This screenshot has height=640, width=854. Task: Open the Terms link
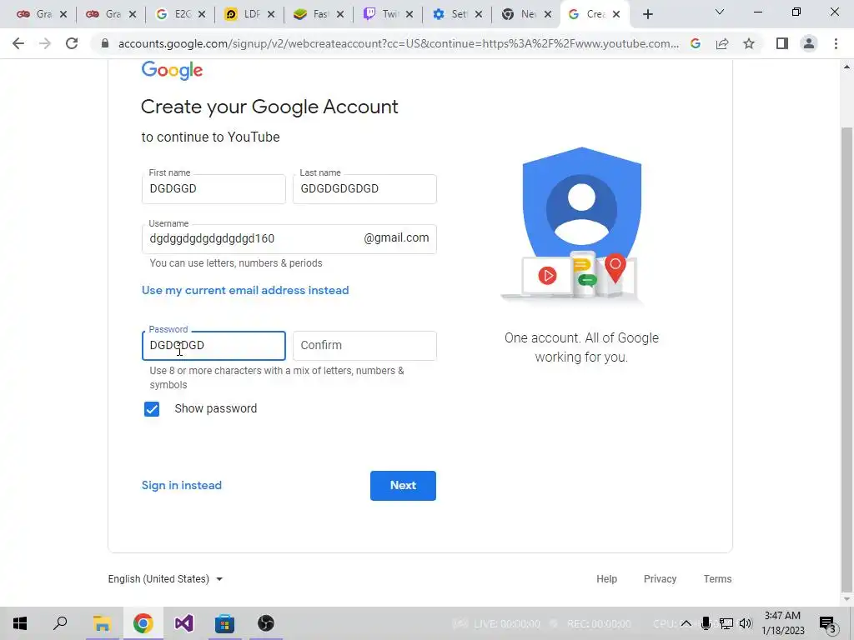(x=717, y=579)
